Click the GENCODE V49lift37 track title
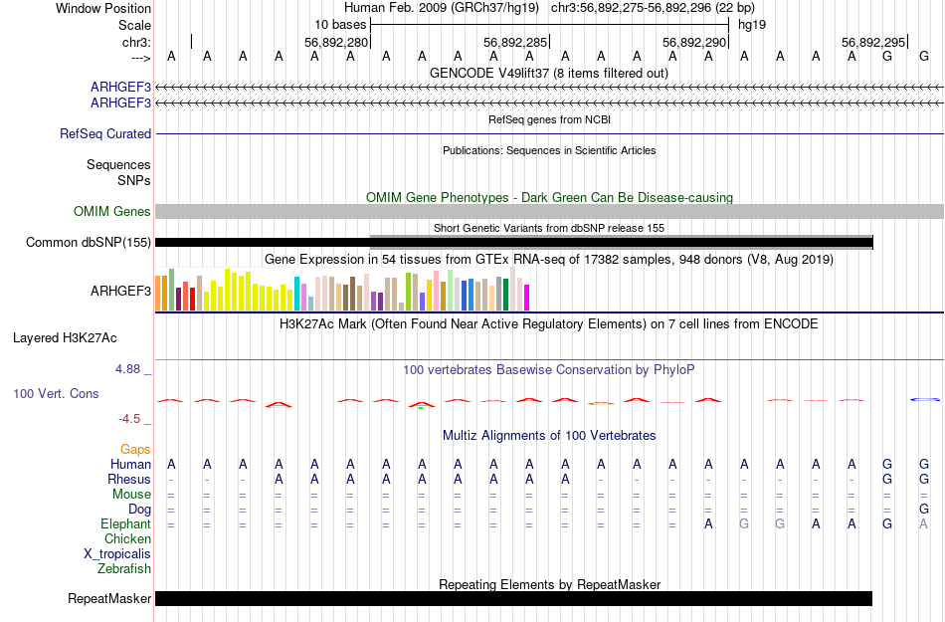This screenshot has height=622, width=945. (548, 74)
